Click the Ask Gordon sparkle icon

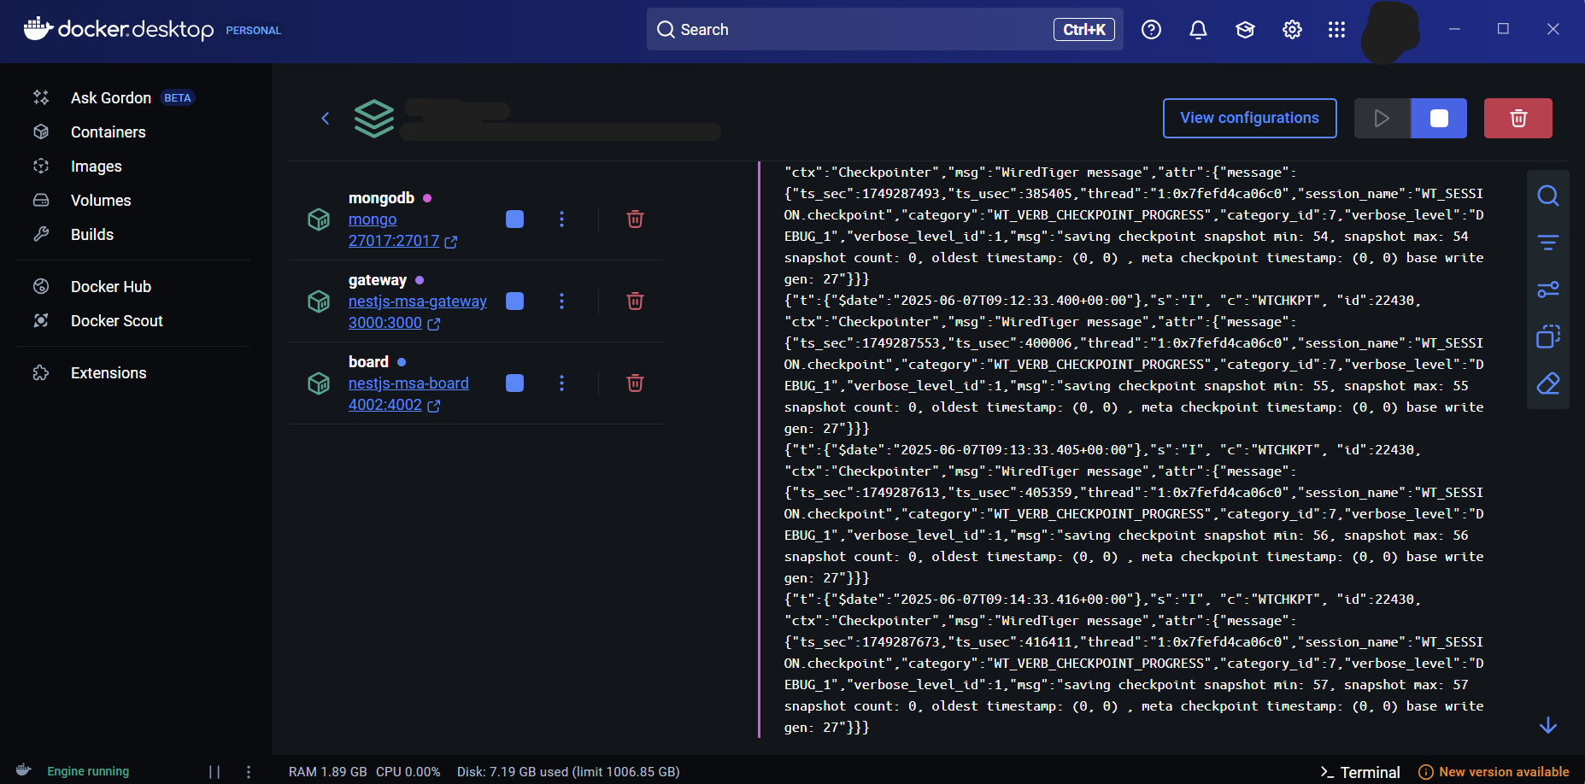coord(41,97)
